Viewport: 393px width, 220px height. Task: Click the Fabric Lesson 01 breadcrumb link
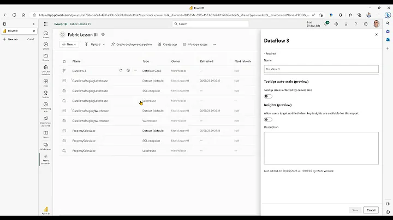pyautogui.click(x=80, y=24)
